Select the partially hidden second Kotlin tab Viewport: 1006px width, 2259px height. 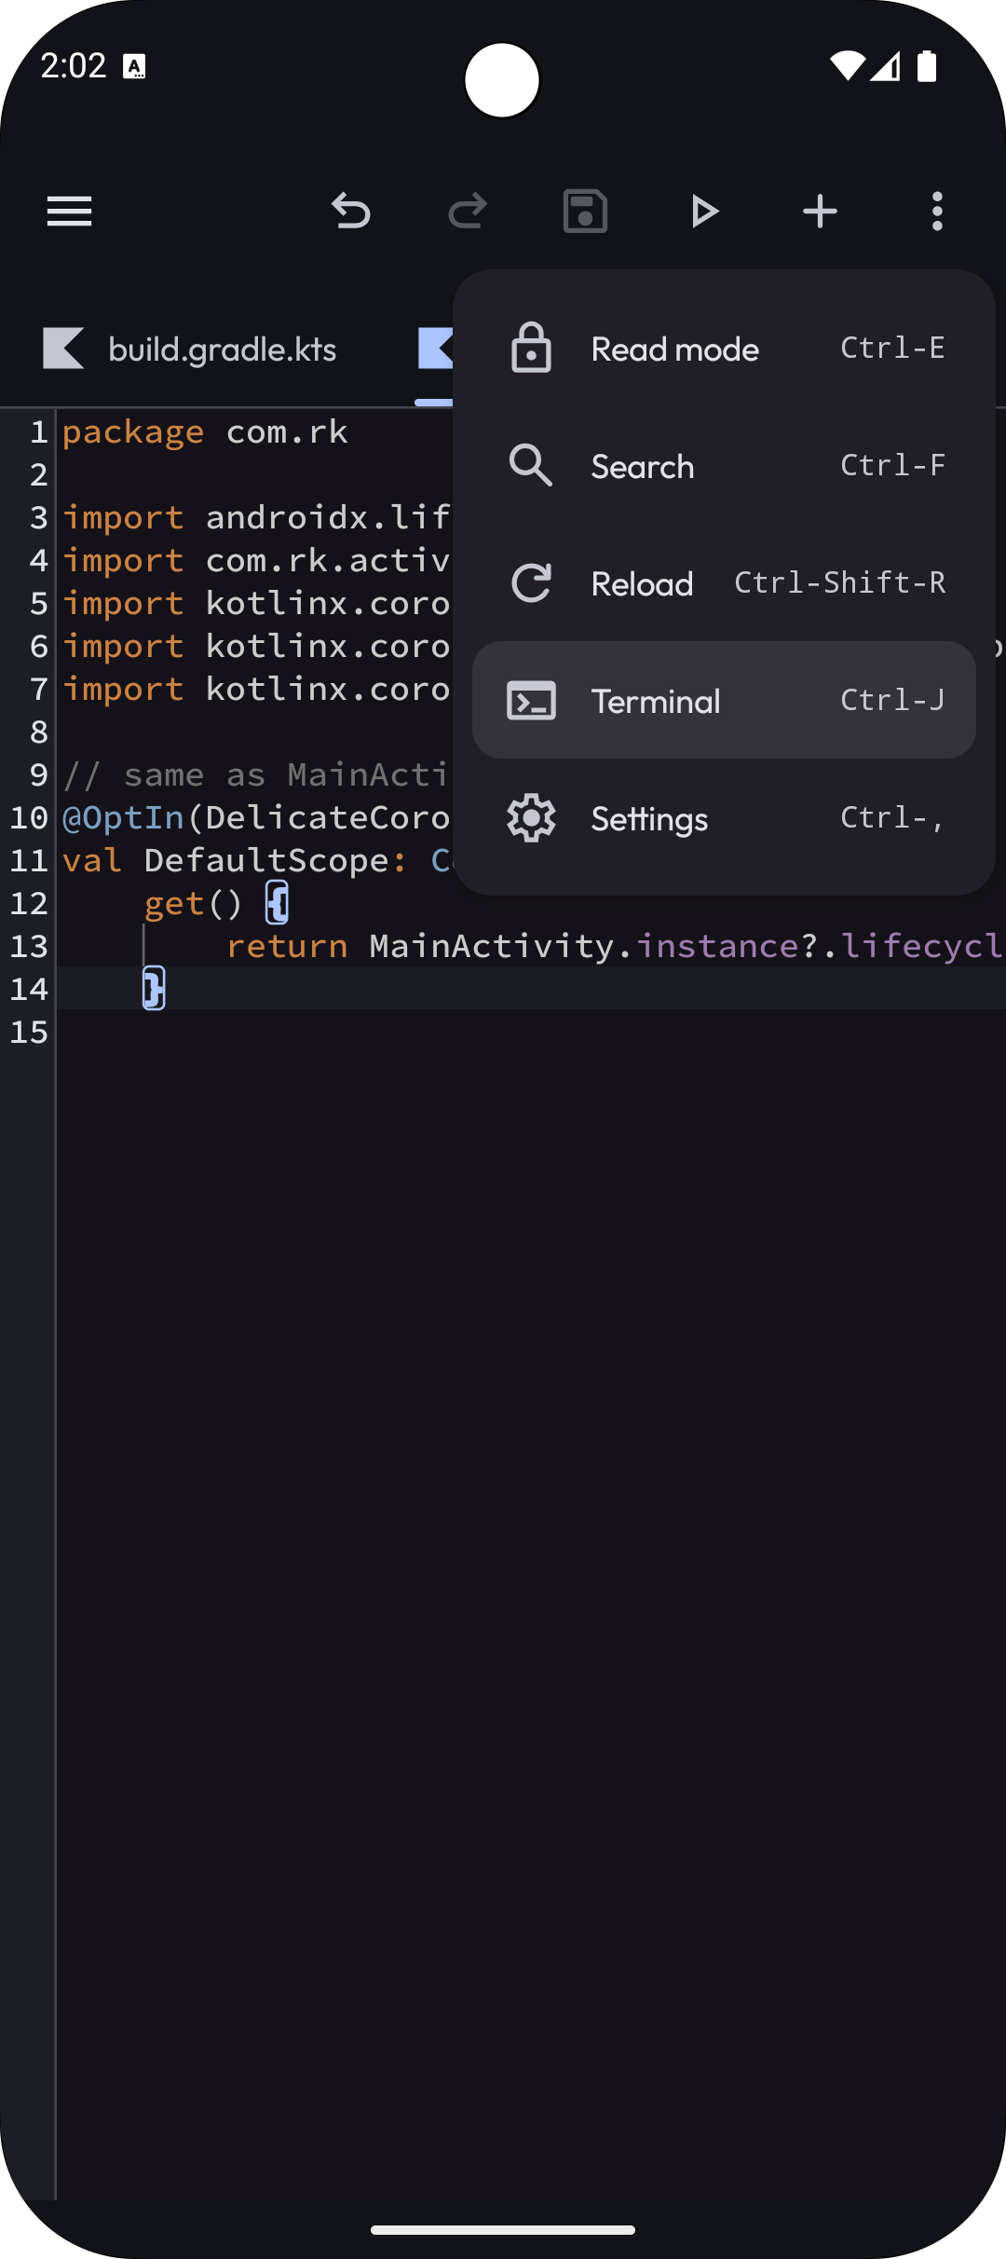click(435, 349)
